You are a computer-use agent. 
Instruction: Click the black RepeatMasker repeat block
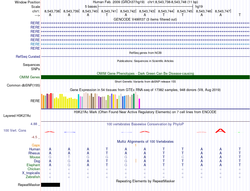51,185
